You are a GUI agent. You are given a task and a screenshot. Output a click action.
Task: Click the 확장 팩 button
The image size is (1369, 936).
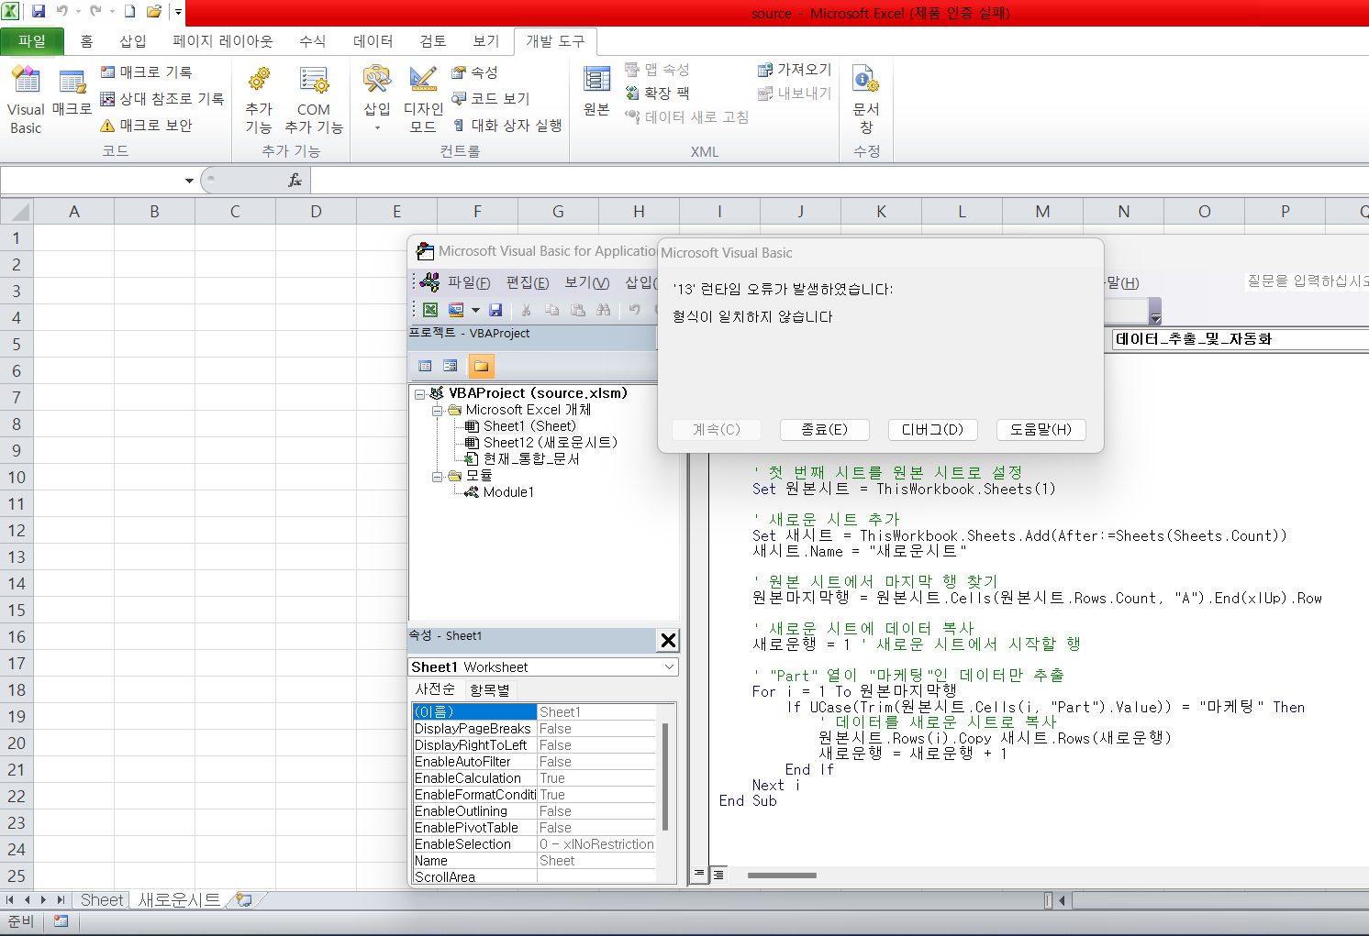pos(657,93)
